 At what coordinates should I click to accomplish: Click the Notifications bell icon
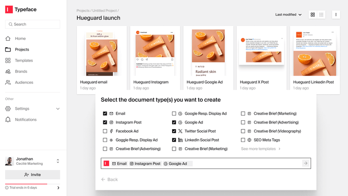pyautogui.click(x=8, y=119)
